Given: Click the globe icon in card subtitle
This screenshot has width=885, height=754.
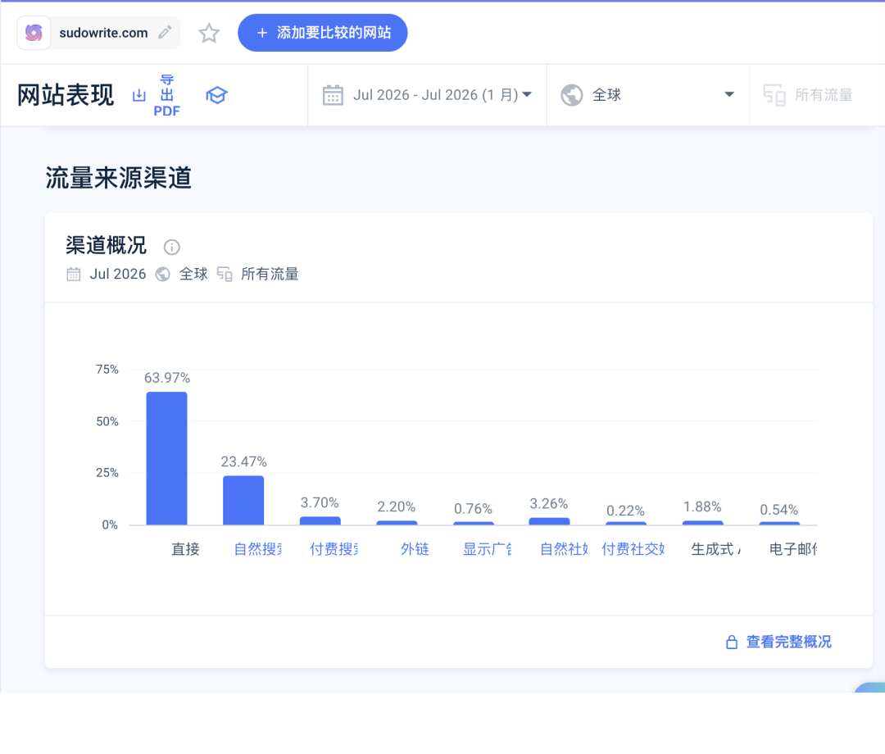Looking at the screenshot, I should [162, 275].
